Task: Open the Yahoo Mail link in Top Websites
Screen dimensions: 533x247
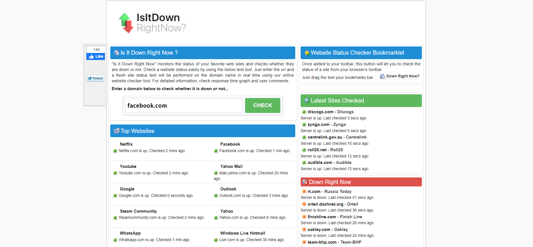Action: point(231,166)
